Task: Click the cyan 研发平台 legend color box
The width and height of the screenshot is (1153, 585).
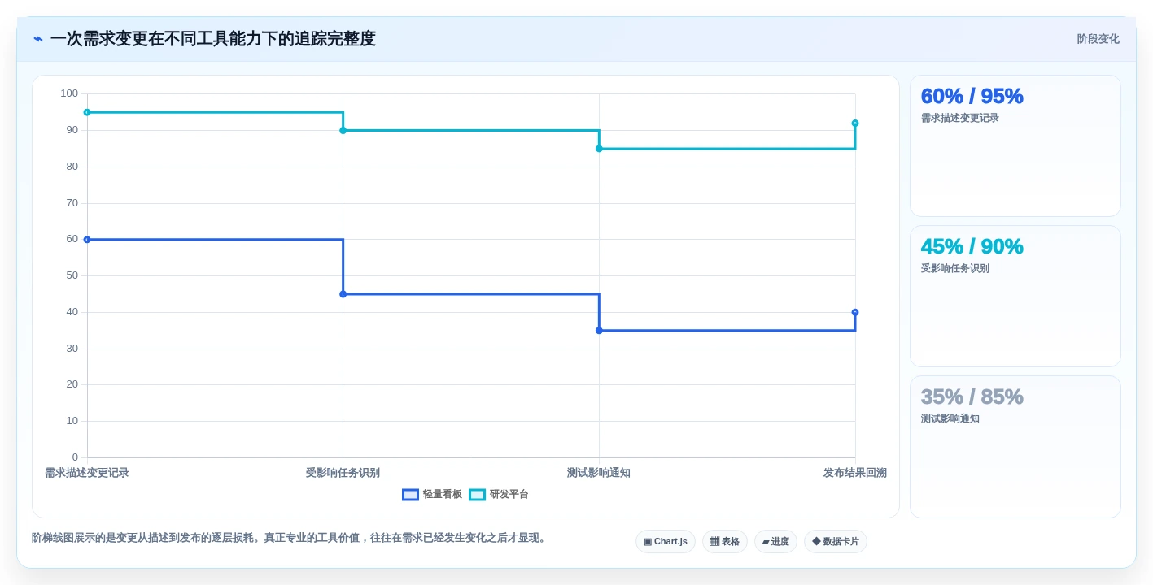Action: coord(478,494)
